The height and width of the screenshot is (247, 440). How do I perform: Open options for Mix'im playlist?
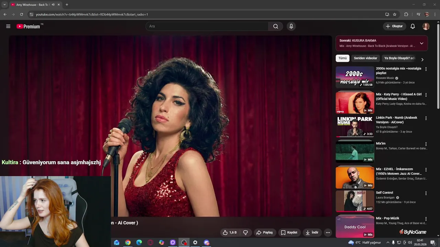[426, 144]
